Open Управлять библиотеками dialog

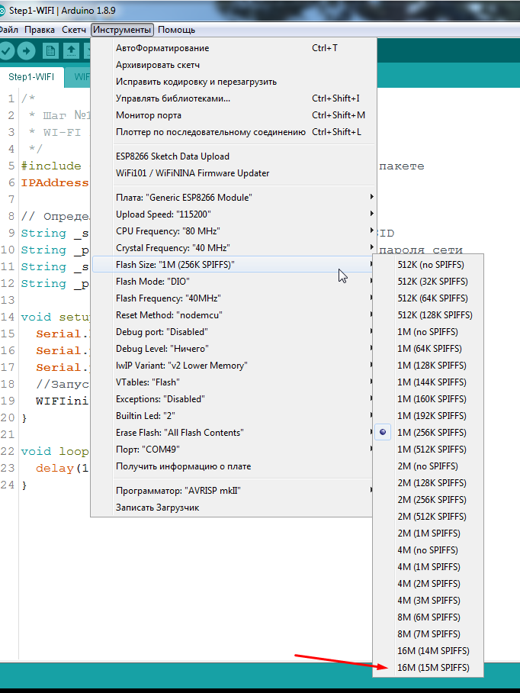234,98
